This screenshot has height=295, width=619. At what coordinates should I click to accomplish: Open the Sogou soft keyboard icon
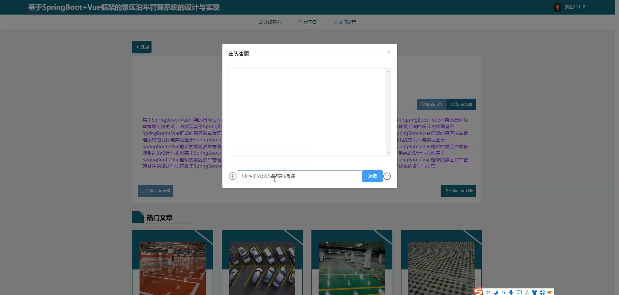click(x=519, y=292)
